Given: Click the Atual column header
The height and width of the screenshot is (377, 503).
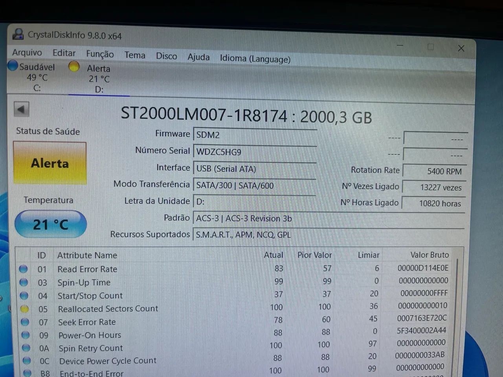Looking at the screenshot, I should click(x=273, y=255).
